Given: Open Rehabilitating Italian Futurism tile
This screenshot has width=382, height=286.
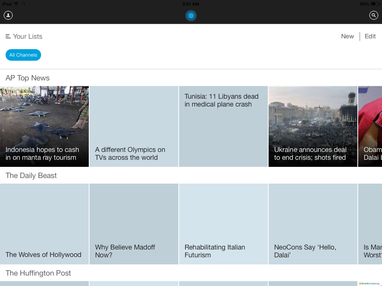Looking at the screenshot, I should click(223, 224).
